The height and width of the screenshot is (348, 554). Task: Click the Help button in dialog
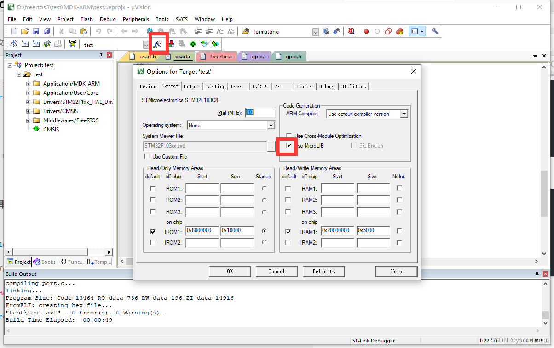(396, 271)
